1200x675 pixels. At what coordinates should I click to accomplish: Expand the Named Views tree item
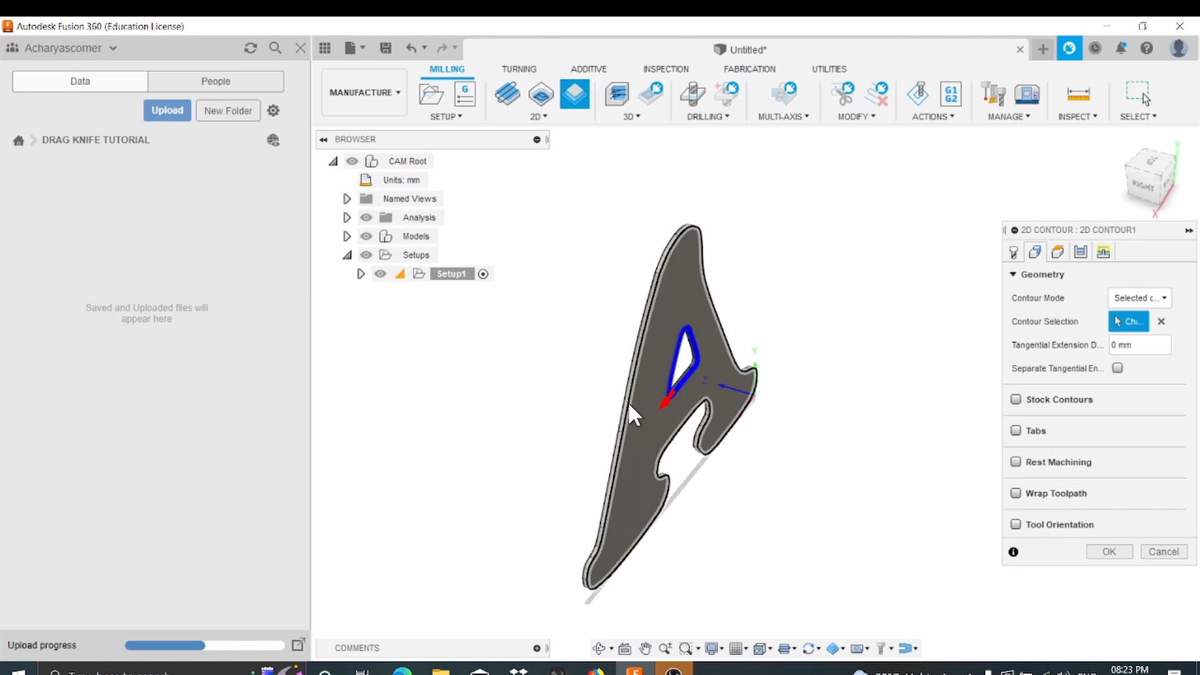(x=347, y=198)
